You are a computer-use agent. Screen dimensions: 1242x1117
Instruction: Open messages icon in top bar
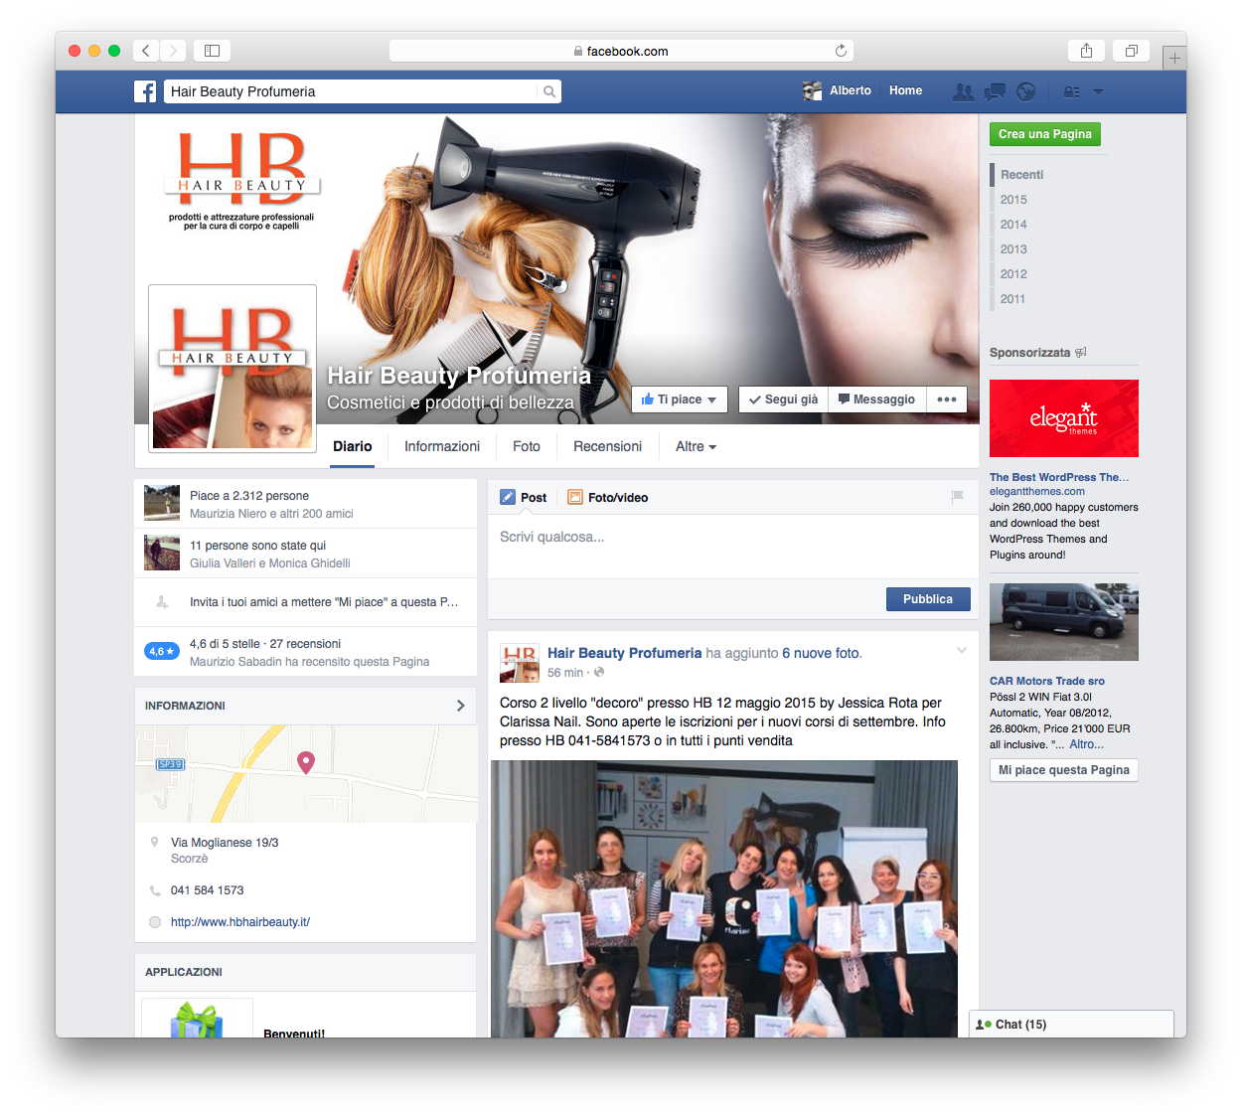tap(995, 91)
